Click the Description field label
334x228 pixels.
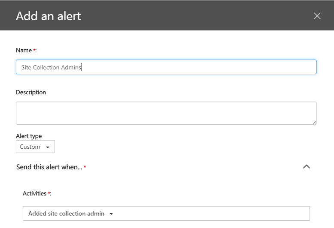point(31,92)
